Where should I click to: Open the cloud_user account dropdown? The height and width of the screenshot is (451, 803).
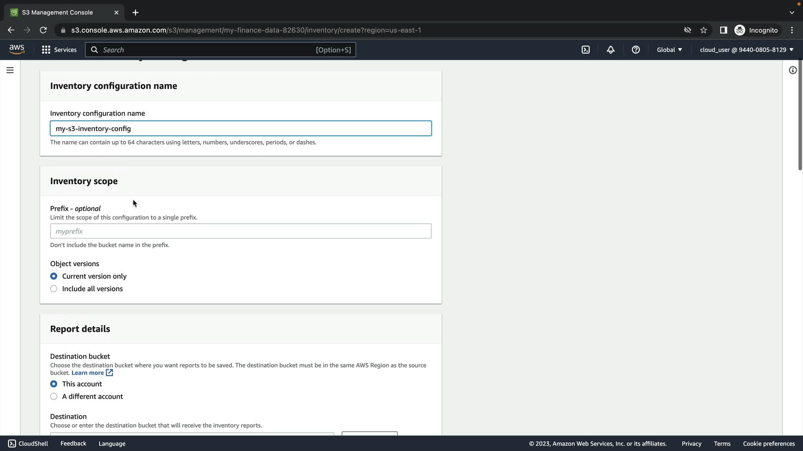click(x=747, y=50)
